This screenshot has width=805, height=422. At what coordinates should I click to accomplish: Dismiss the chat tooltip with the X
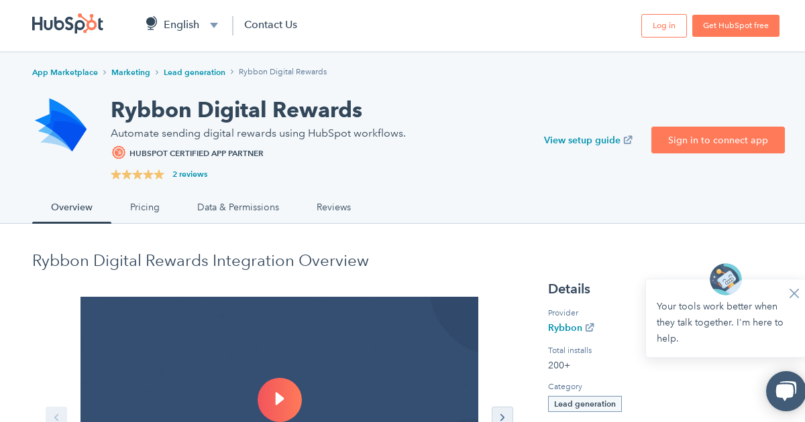[x=794, y=293]
